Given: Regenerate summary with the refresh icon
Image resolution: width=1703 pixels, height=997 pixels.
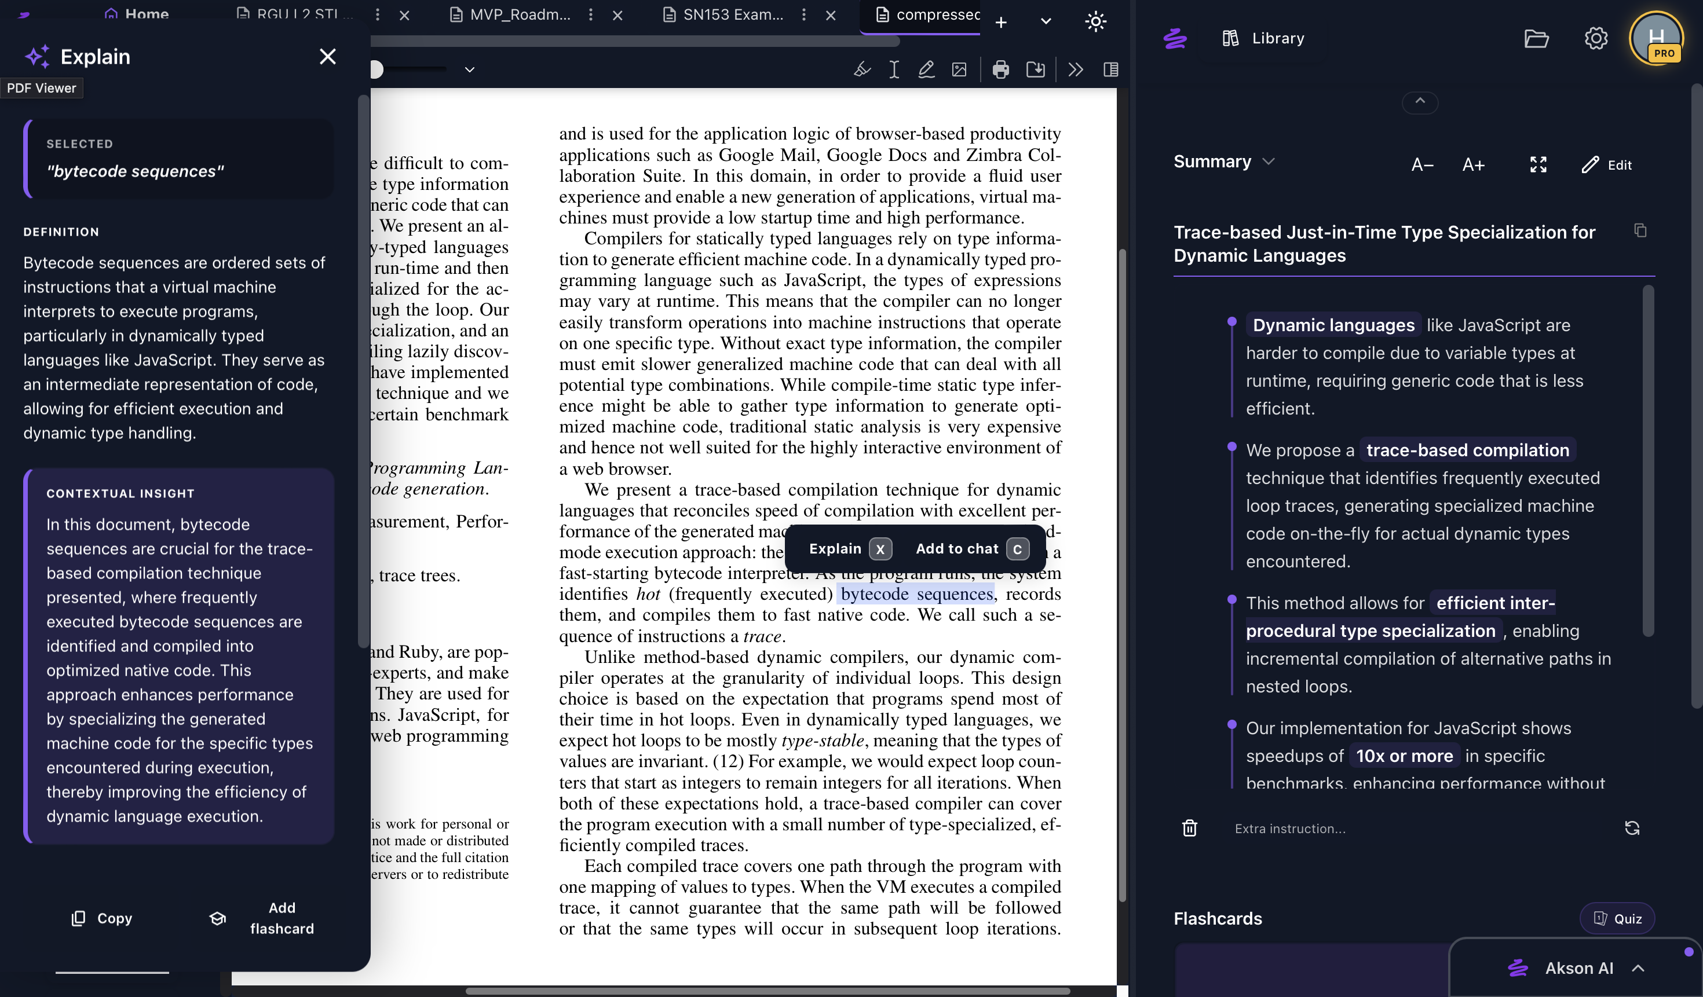Looking at the screenshot, I should point(1631,828).
